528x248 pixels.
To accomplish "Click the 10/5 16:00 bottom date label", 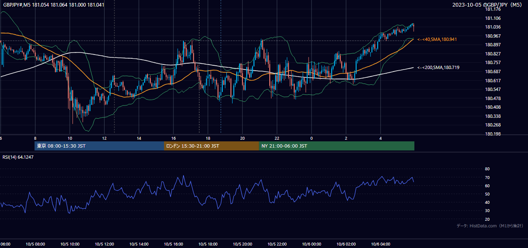I will click(174, 244).
